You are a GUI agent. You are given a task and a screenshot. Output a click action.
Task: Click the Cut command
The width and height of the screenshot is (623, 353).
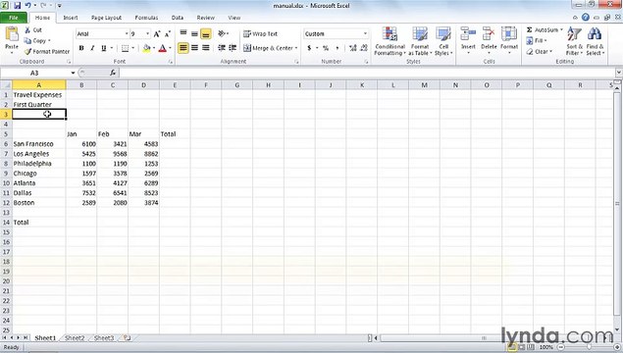coord(33,29)
